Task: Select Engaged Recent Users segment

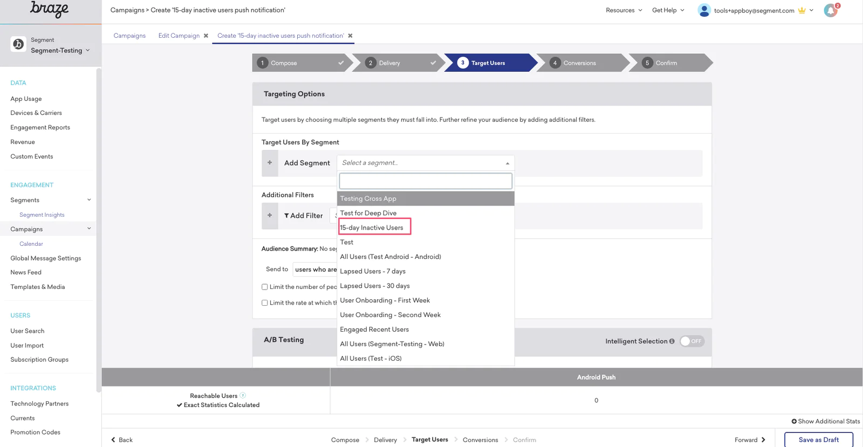Action: 426,329
